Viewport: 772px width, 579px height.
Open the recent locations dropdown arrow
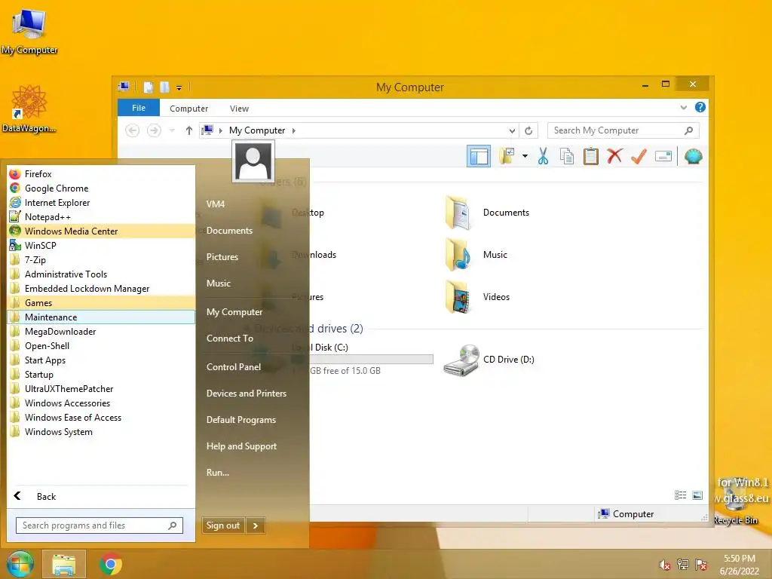172,130
